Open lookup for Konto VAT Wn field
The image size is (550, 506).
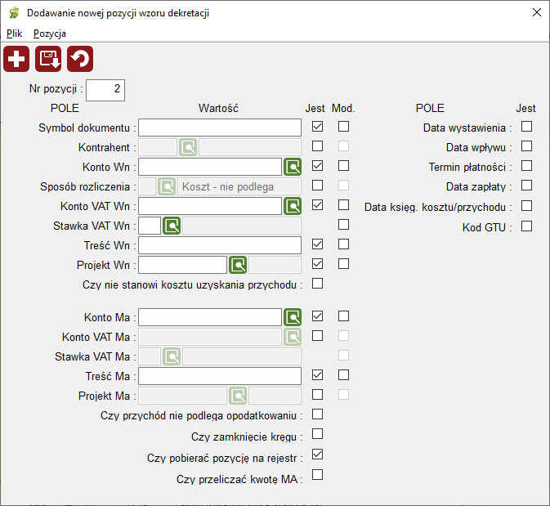[x=293, y=206]
